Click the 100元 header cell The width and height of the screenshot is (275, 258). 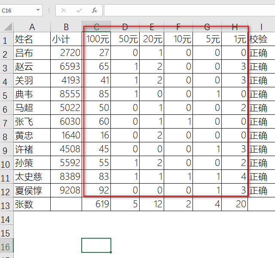96,39
